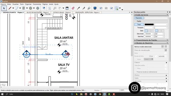Open the Windows Start menu
Viewport: 171px width, 96px height.
pos(2,94)
